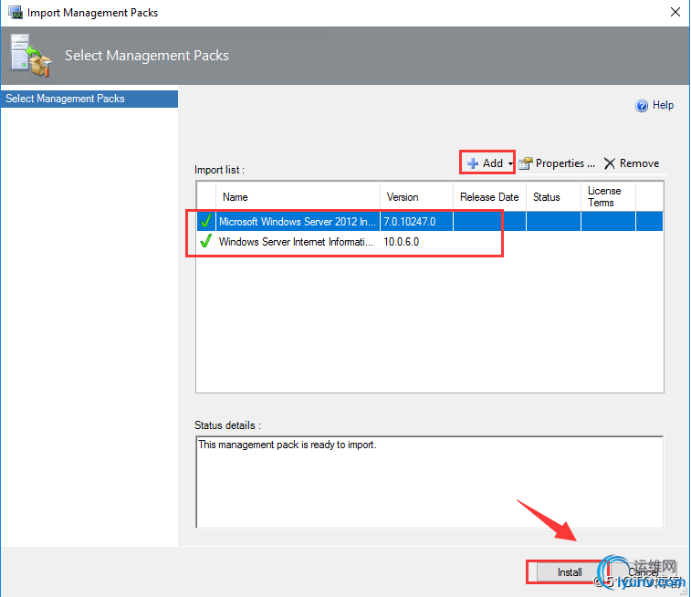This screenshot has height=597, width=691.
Task: Sort by the Release Date column header
Action: coord(489,197)
